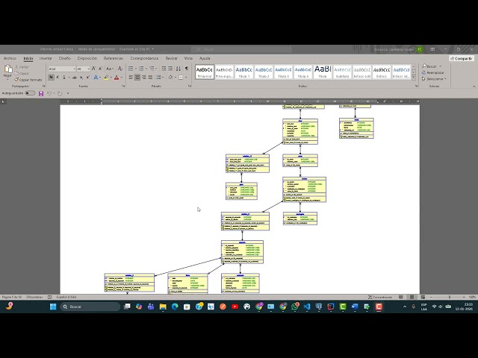Click Copiar in the clipboard group

22,73
